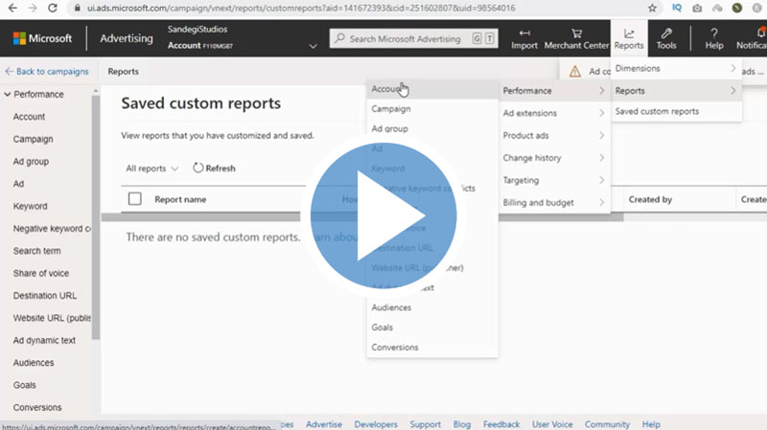Open the User Voice footer link
Image resolution: width=767 pixels, height=430 pixels.
tap(552, 424)
